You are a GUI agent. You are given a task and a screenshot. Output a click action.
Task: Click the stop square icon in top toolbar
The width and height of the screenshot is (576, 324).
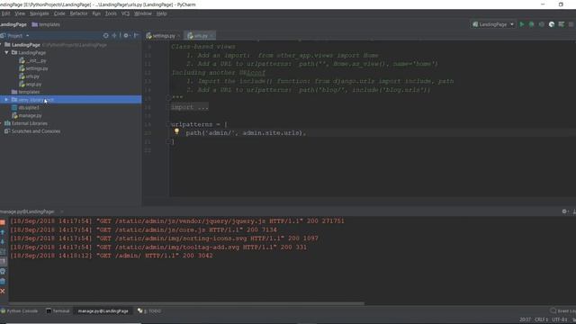571,24
